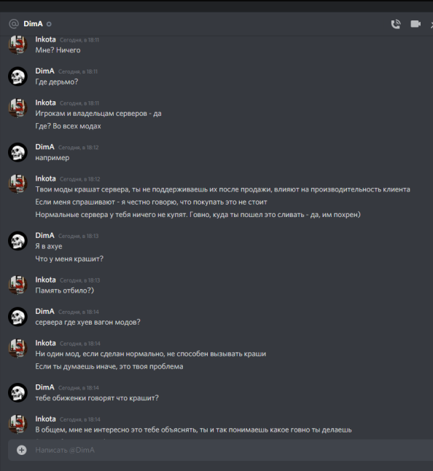
Task: Click the DimA name in chat header
Action: tap(33, 24)
